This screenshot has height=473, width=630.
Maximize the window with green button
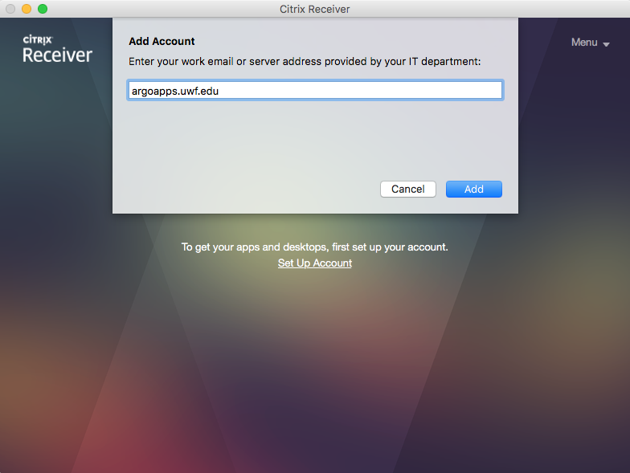(x=43, y=9)
